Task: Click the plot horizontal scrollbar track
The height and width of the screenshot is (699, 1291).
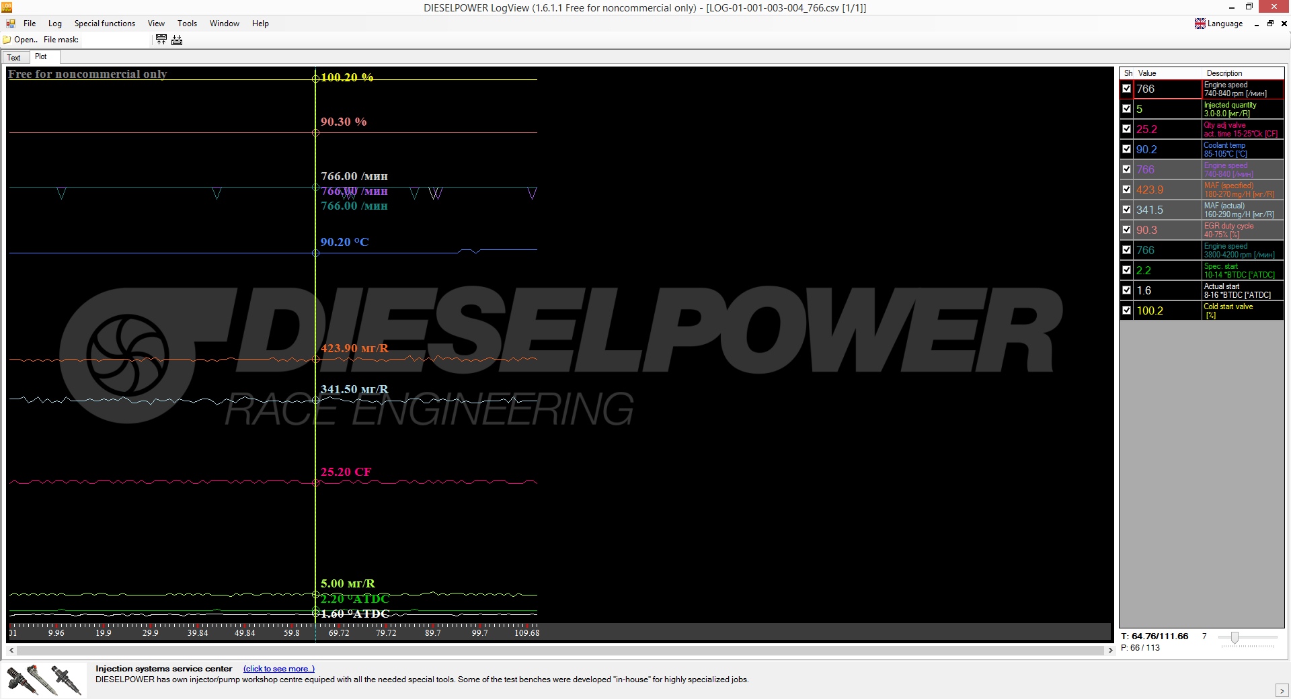Action: [561, 651]
